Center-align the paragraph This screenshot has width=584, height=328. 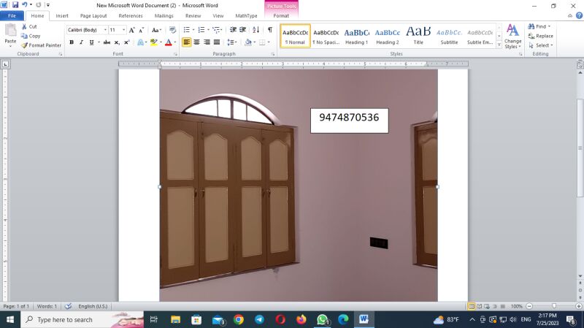pos(197,42)
